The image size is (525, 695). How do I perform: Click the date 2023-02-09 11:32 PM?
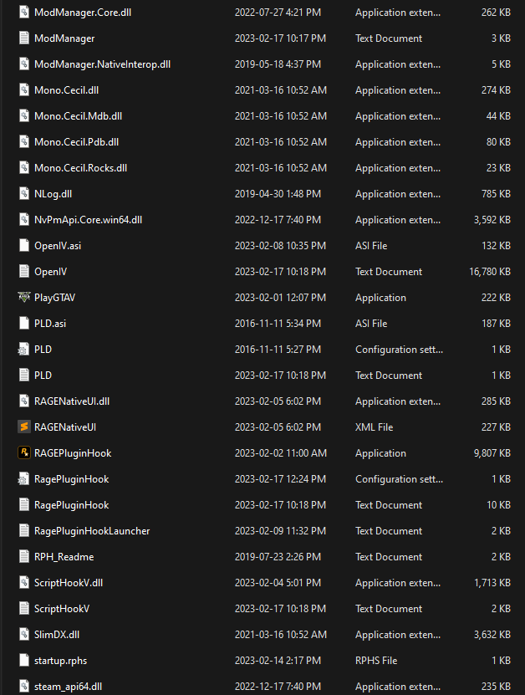(280, 531)
